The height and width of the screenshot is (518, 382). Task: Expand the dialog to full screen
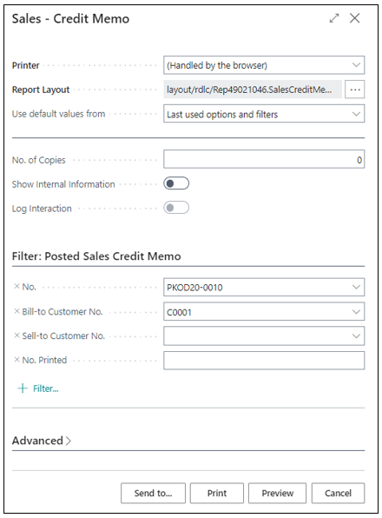334,18
